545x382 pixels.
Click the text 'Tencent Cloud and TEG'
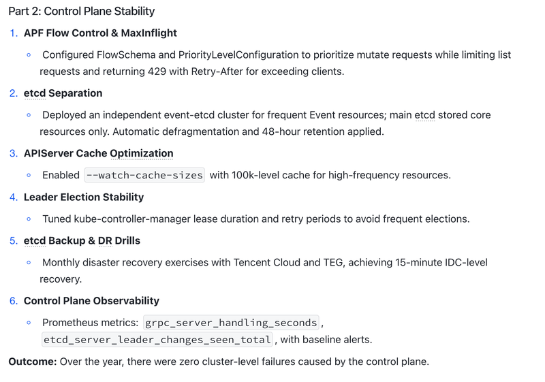tap(288, 263)
